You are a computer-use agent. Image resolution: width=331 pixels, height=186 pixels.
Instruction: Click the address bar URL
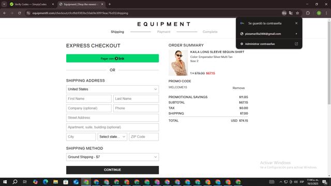coord(80,13)
